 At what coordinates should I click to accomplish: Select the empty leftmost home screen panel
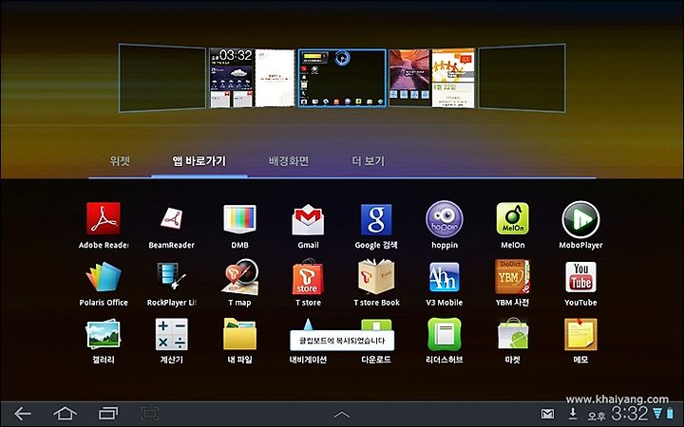(x=161, y=78)
